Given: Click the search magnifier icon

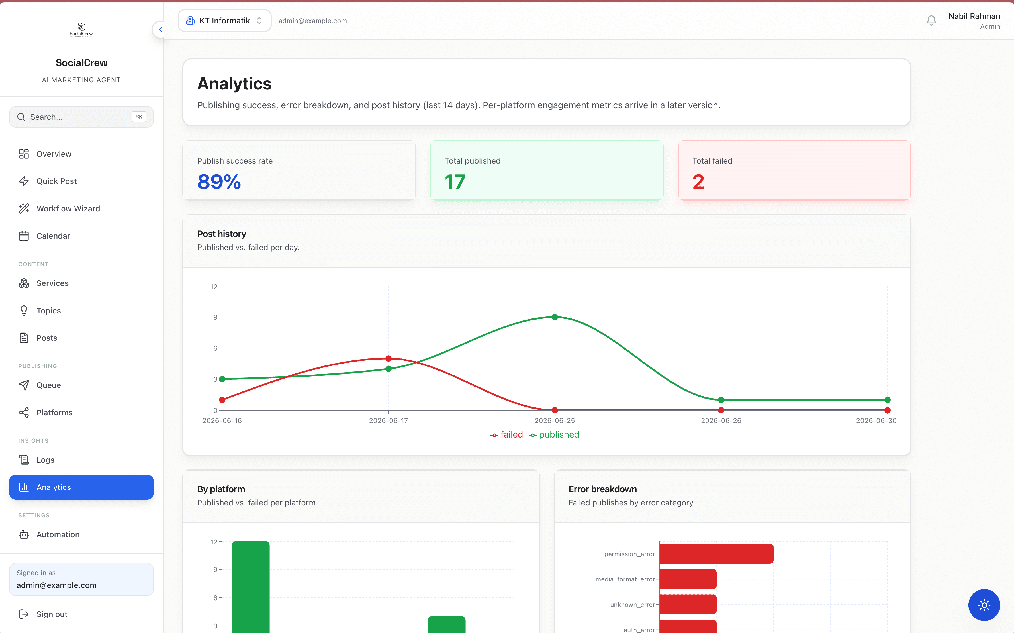Looking at the screenshot, I should tap(21, 117).
